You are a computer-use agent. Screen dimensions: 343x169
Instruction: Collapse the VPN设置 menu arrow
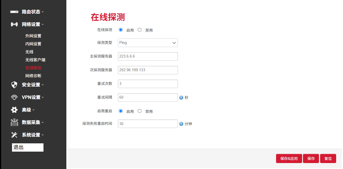point(42,97)
